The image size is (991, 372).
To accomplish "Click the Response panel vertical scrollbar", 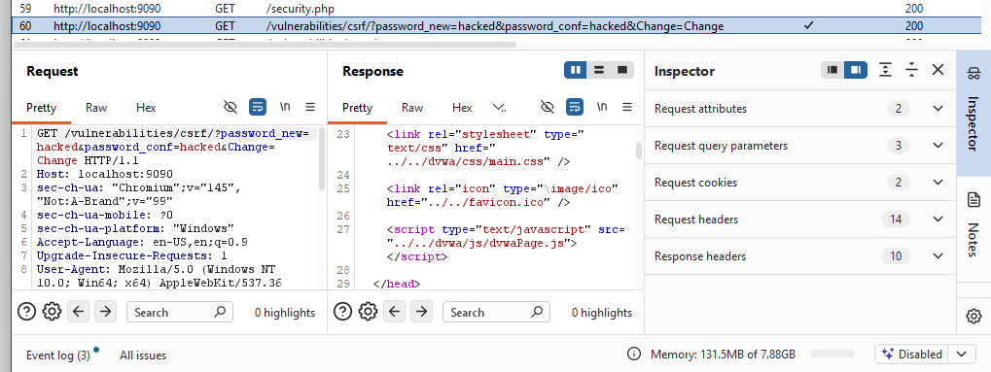I will click(639, 151).
